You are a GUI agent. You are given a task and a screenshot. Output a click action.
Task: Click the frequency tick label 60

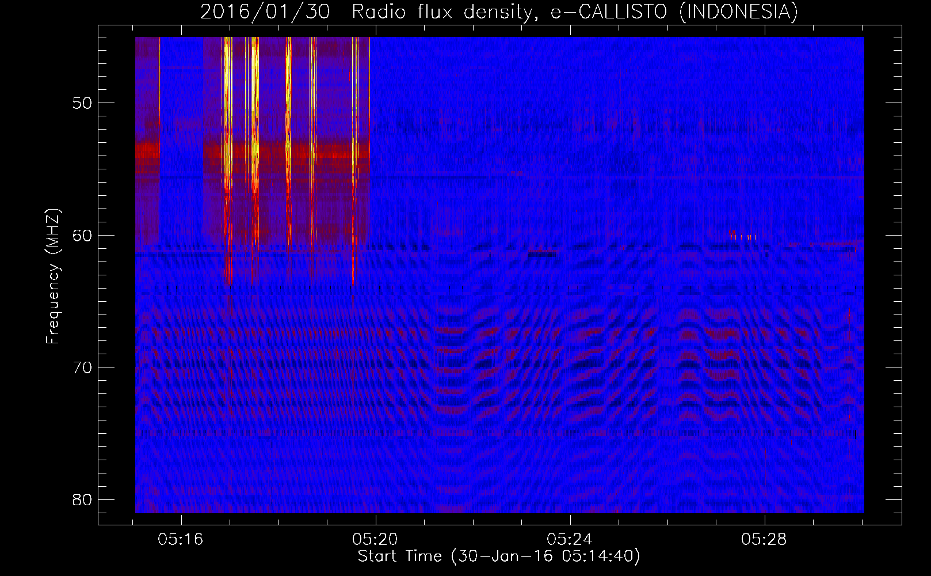tap(82, 235)
